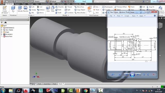Open the Modify panel dropdown
The height and width of the screenshot is (93, 165).
click(66, 16)
